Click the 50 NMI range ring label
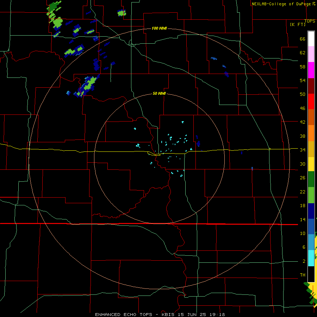The height and width of the screenshot is (317, 317). pyautogui.click(x=159, y=93)
